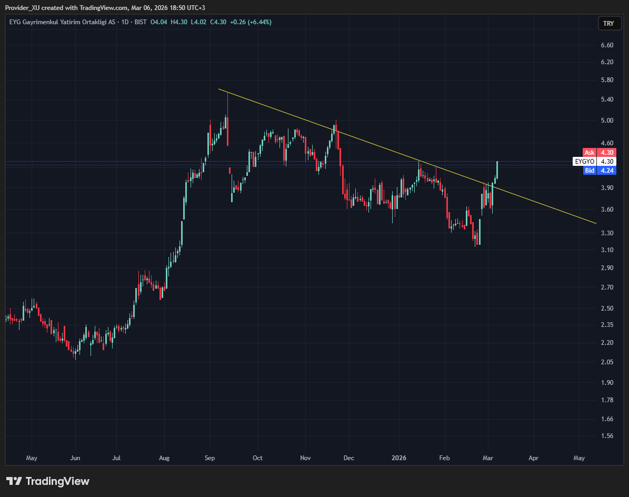
Task: Click the O4.04 open value
Action: pos(158,22)
